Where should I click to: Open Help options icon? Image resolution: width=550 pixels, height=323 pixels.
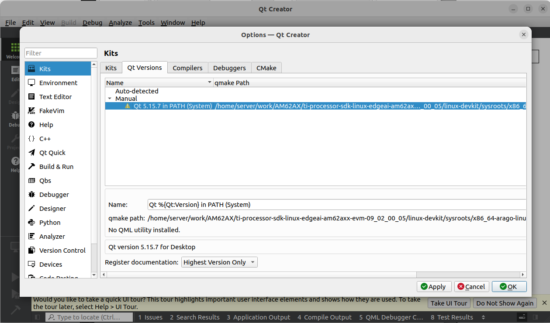(31, 125)
